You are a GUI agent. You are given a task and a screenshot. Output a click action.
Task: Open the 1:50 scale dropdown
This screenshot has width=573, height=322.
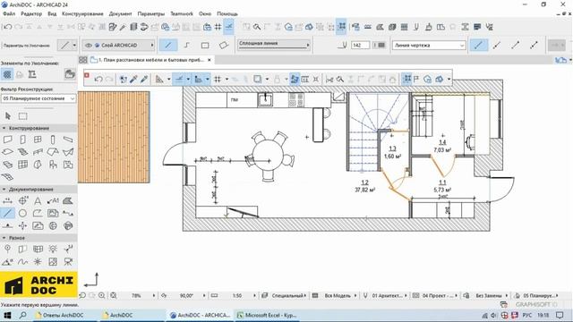[x=237, y=295]
